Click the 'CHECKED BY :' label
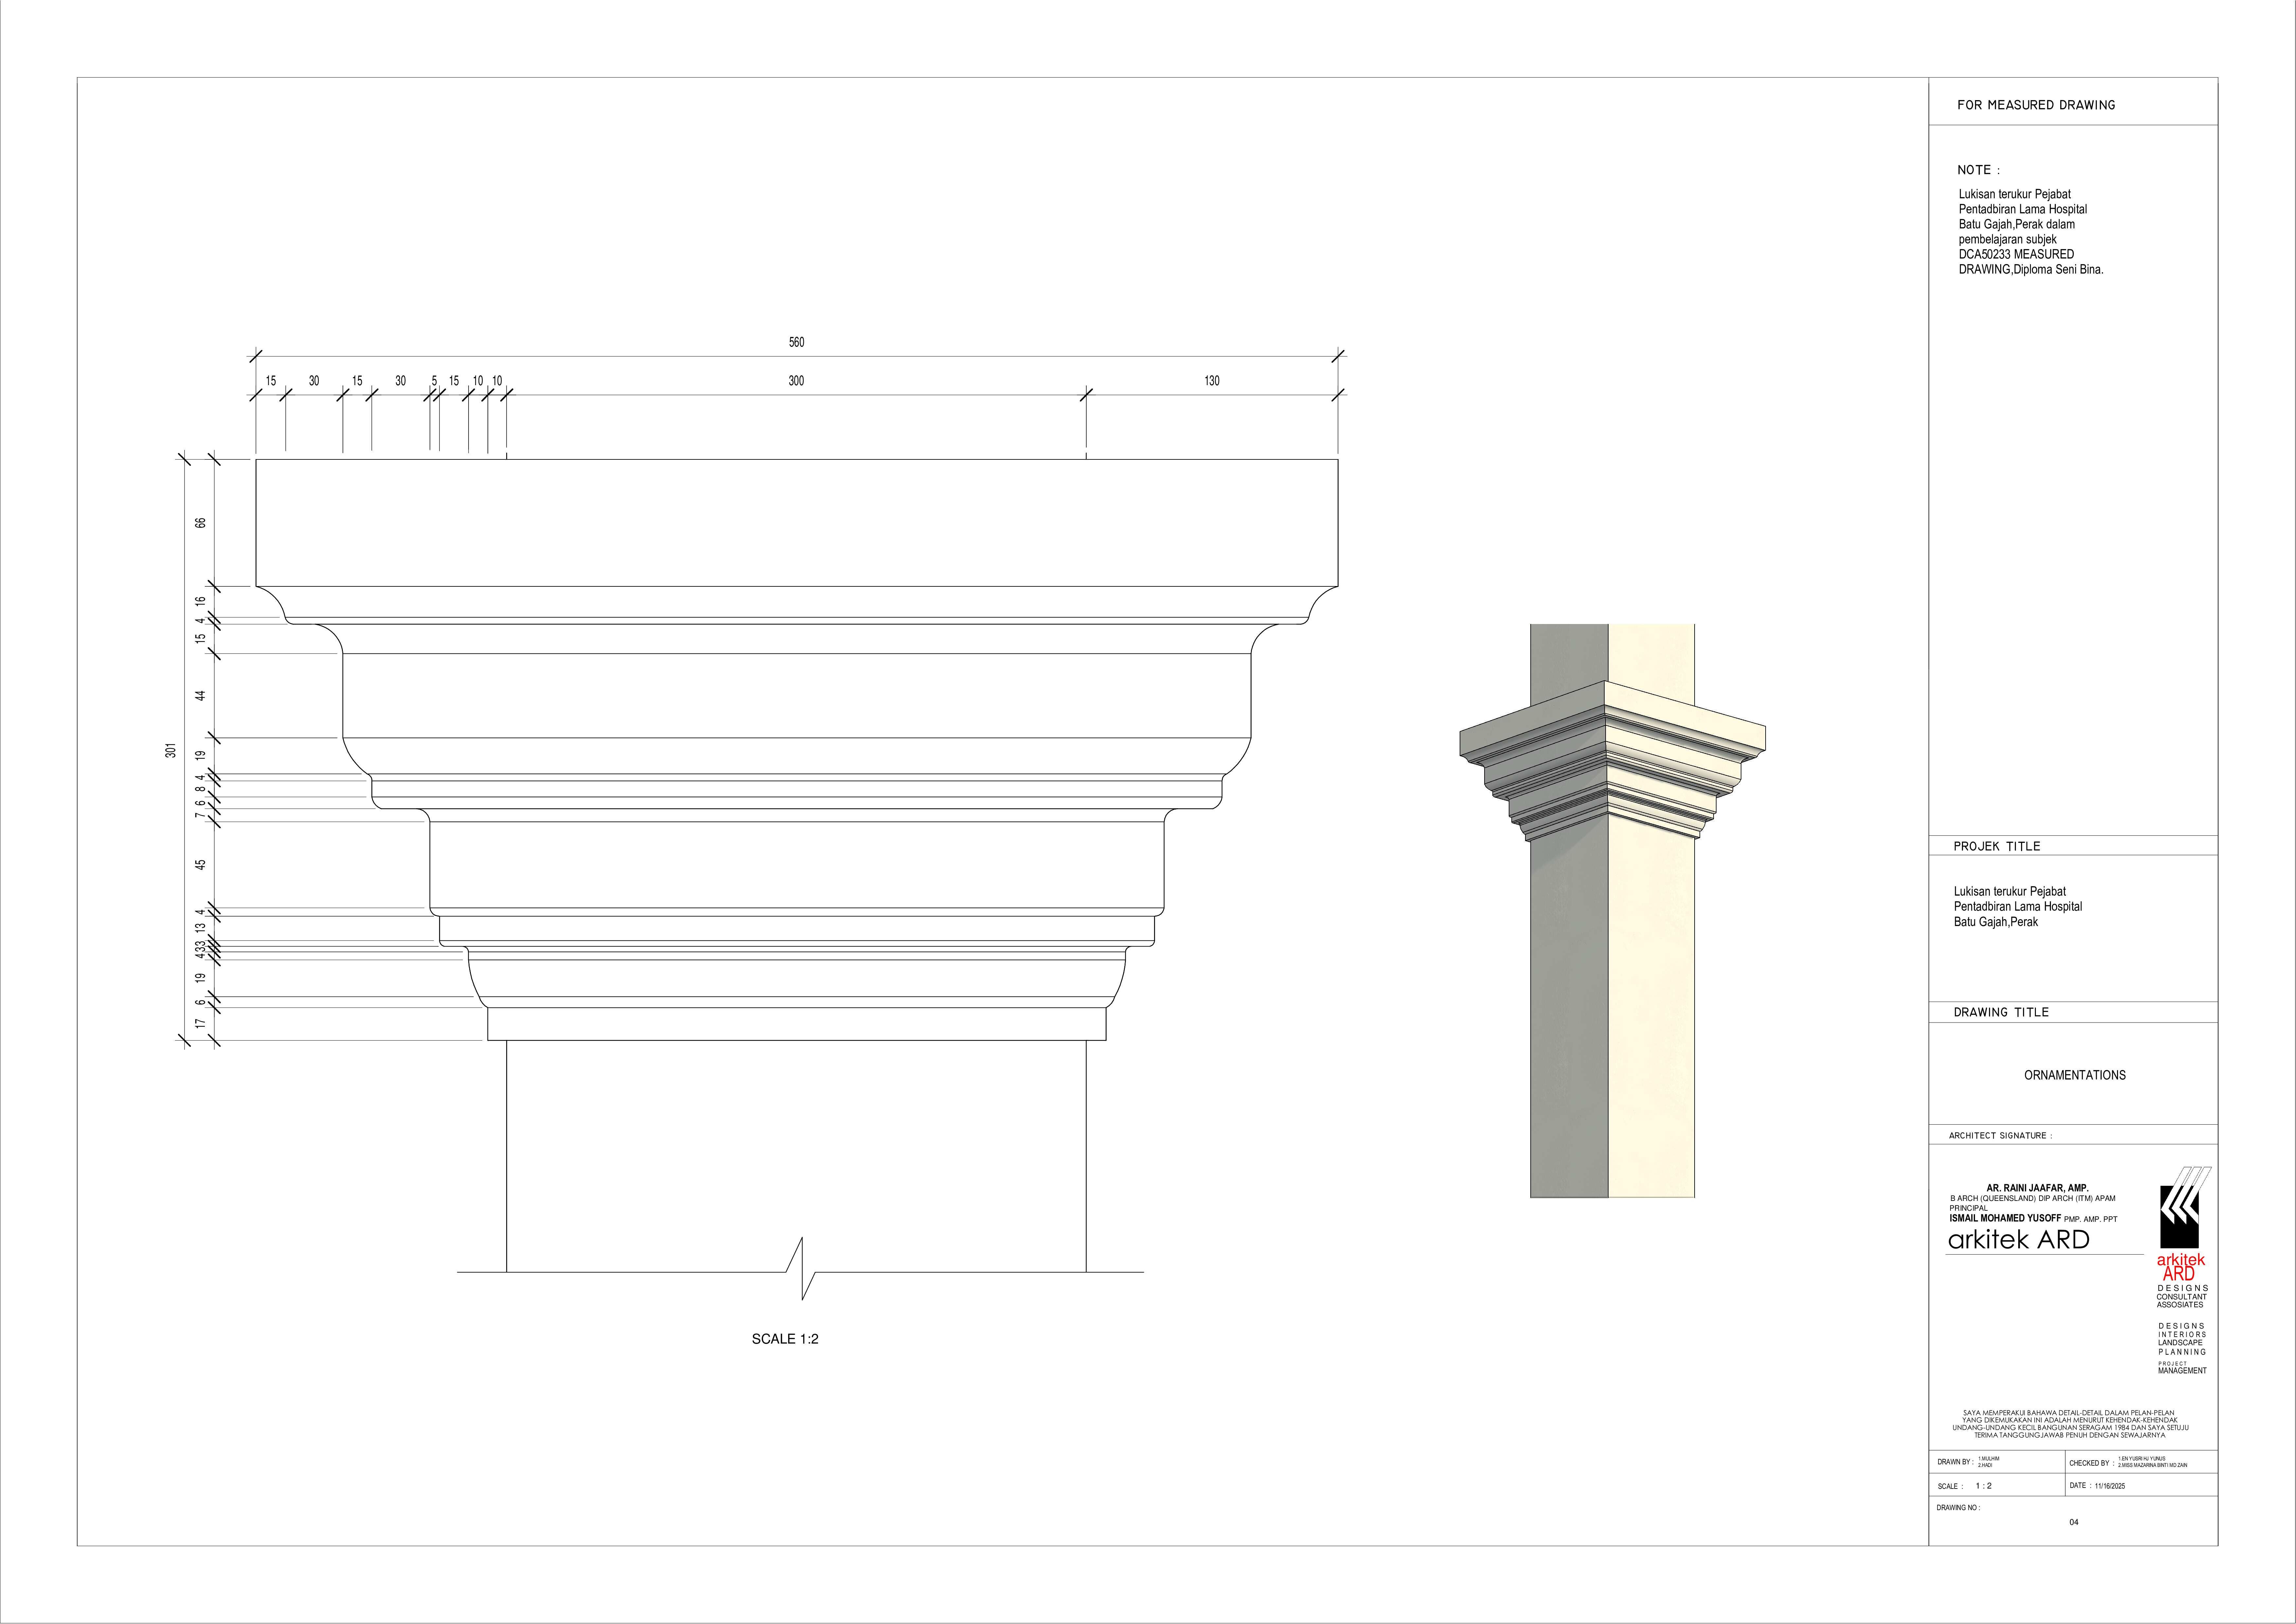The width and height of the screenshot is (2296, 1624). (x=2092, y=1463)
